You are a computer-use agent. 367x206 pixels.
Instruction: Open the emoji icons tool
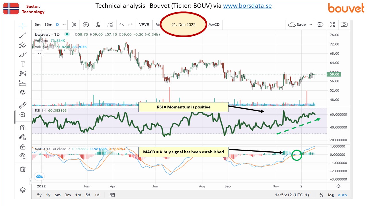pyautogui.click(x=23, y=92)
